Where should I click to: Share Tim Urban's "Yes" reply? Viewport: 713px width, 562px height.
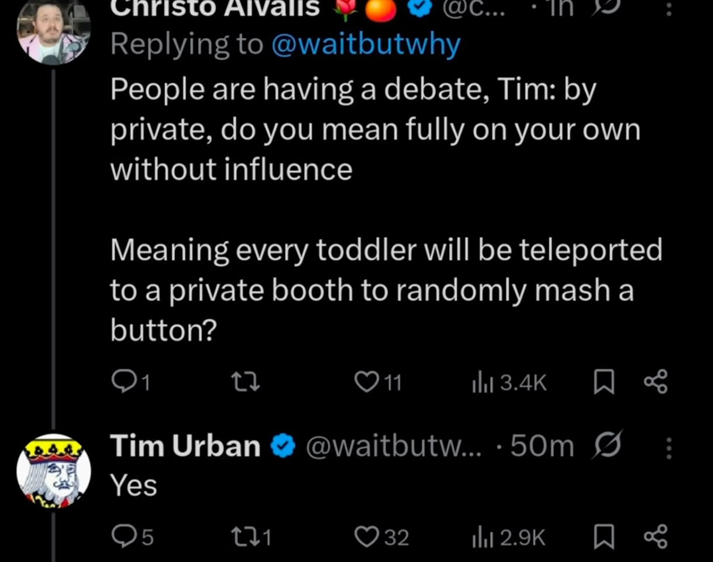tap(655, 537)
